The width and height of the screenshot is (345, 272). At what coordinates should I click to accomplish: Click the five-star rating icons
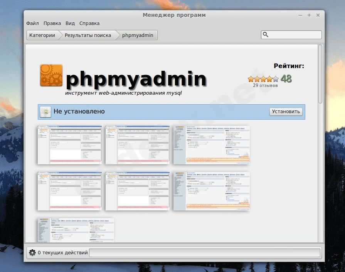pos(263,79)
